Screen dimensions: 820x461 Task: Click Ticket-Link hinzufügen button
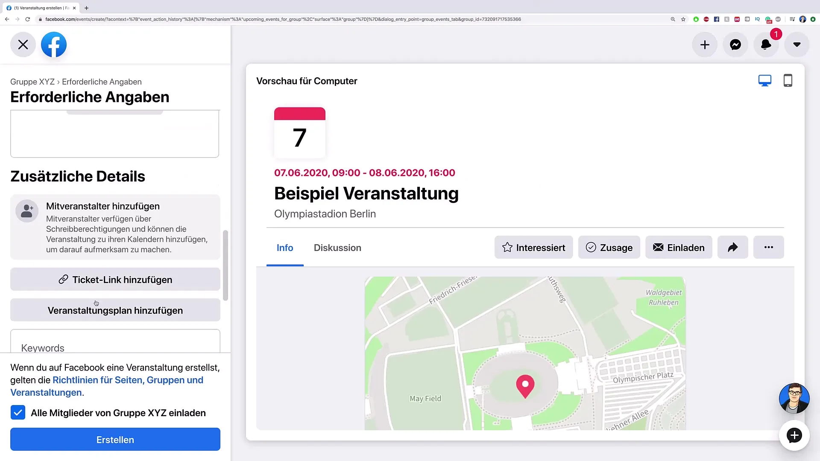click(x=115, y=280)
